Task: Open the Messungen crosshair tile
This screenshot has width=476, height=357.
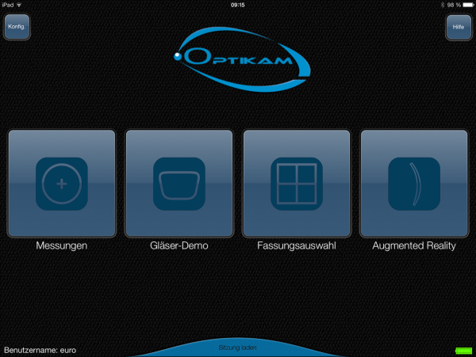Action: pos(62,183)
